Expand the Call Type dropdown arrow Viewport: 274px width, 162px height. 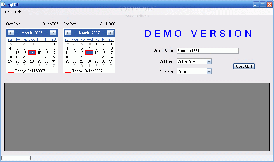click(209, 61)
